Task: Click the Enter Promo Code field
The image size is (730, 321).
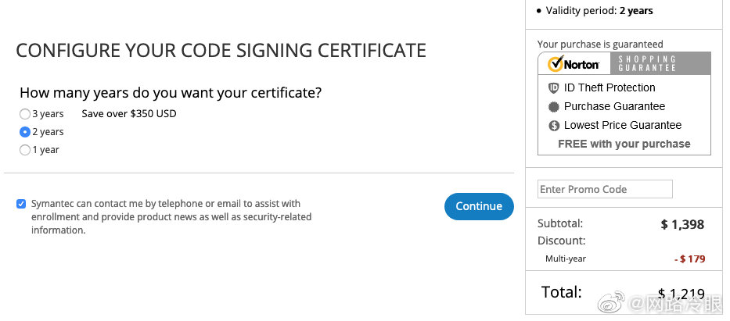Action: pyautogui.click(x=605, y=189)
